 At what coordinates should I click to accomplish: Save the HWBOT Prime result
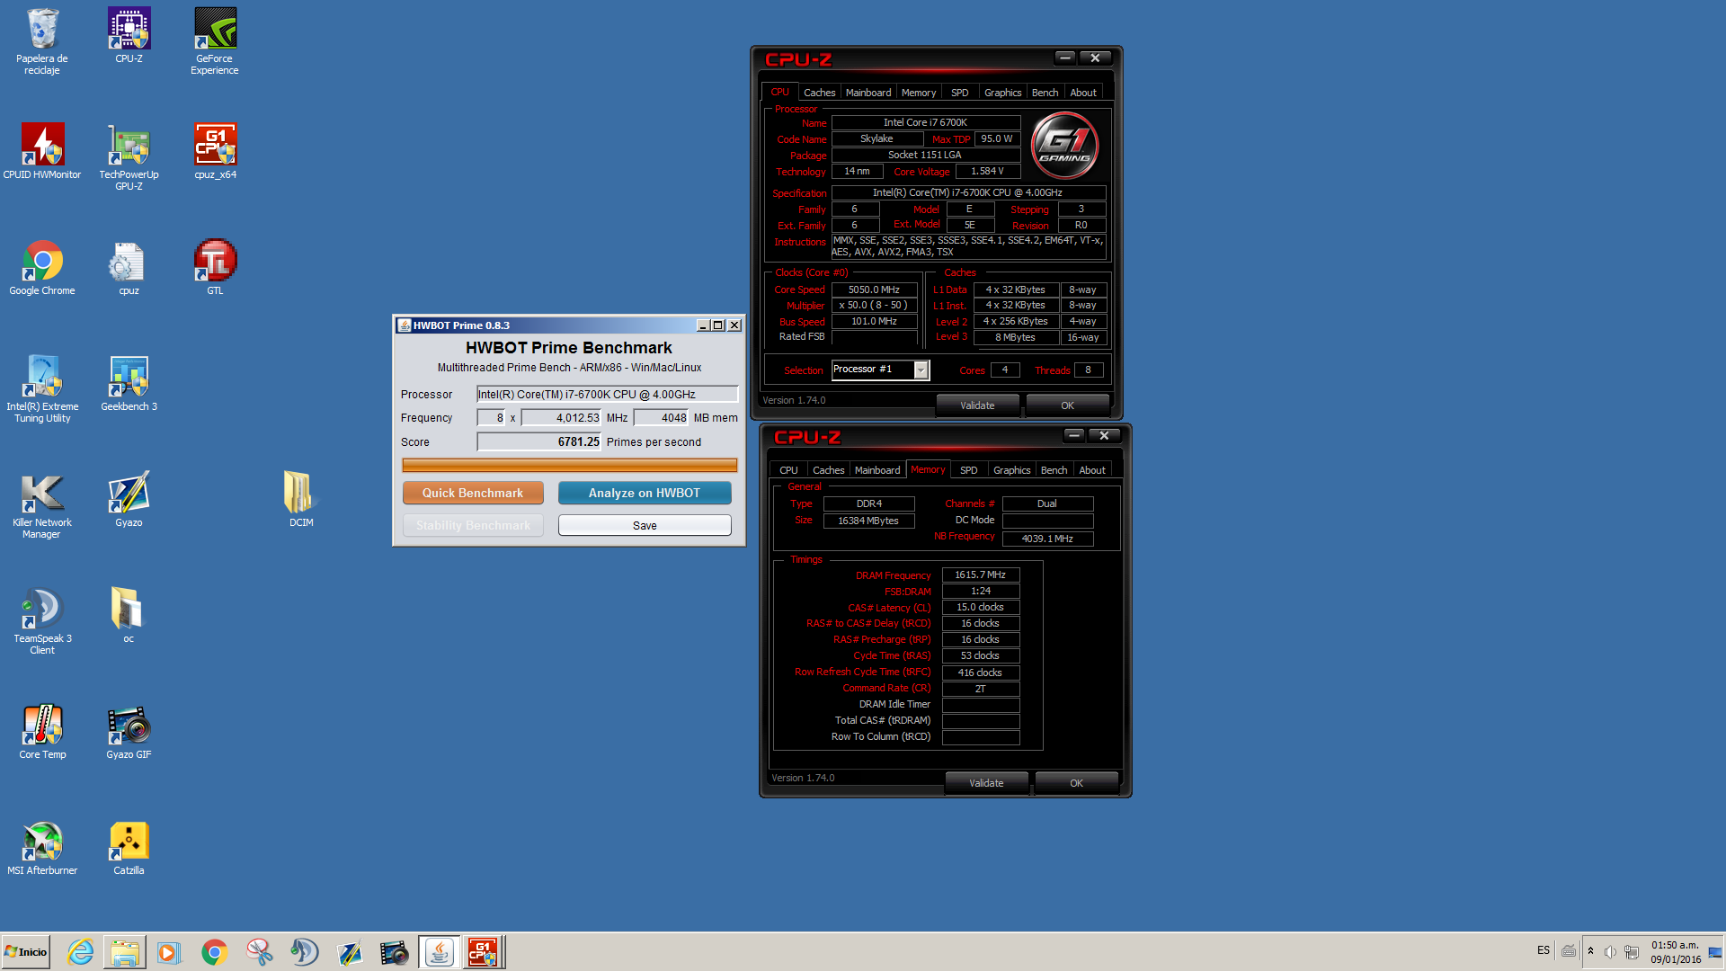point(645,525)
